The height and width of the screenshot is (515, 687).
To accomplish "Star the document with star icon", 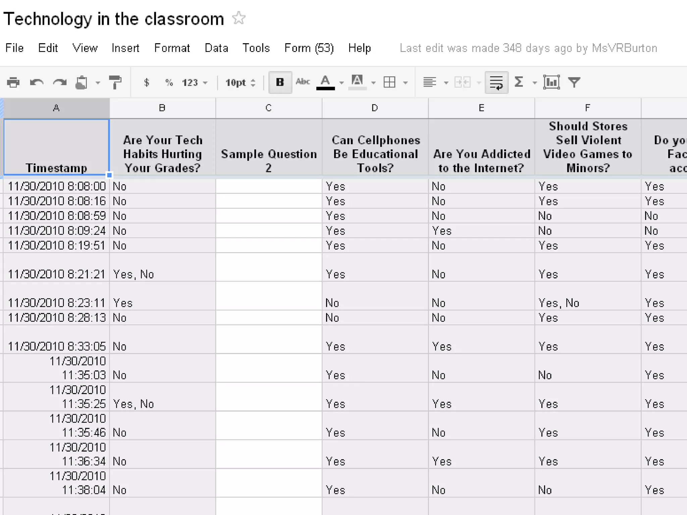I will 239,18.
